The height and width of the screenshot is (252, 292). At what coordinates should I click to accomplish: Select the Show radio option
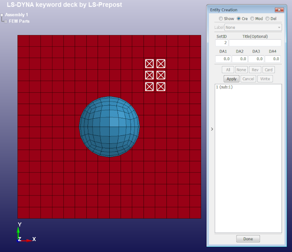pos(221,19)
